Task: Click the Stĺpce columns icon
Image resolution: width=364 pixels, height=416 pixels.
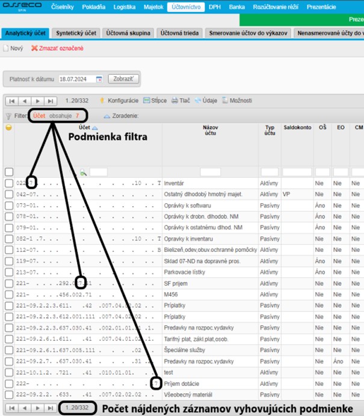Action: pos(147,100)
